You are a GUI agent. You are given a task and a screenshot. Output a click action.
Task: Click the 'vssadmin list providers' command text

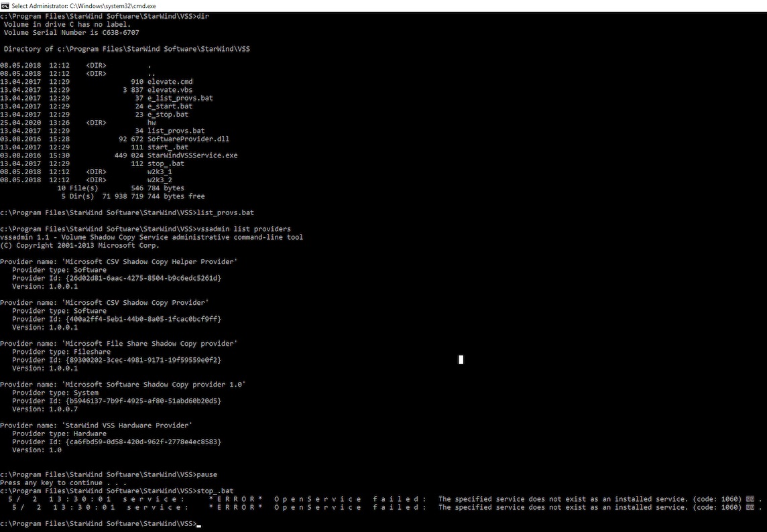tap(243, 229)
